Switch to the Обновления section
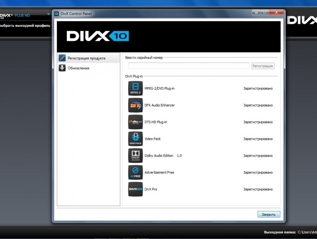 [89, 68]
